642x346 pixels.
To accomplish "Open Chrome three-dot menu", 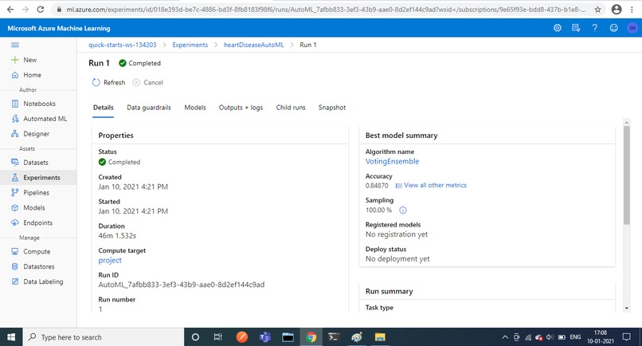I will (x=632, y=9).
